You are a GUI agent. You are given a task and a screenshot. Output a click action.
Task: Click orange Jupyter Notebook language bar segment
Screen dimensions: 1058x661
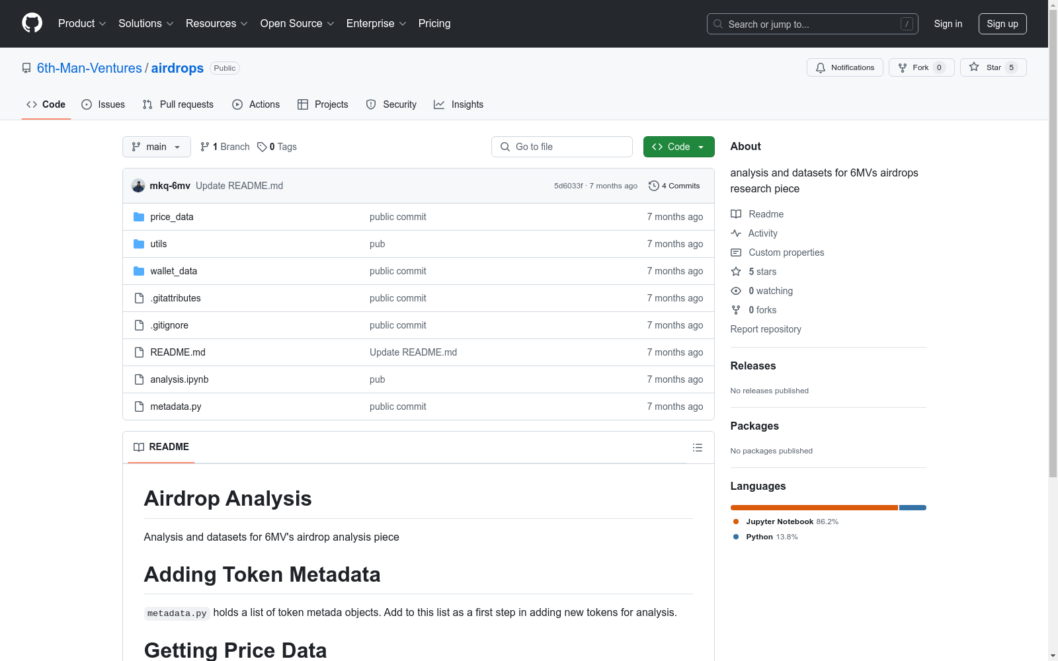point(814,508)
